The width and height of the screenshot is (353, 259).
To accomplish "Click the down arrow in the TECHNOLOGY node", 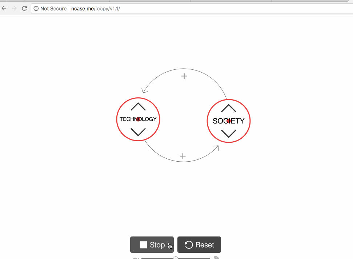I will [138, 132].
